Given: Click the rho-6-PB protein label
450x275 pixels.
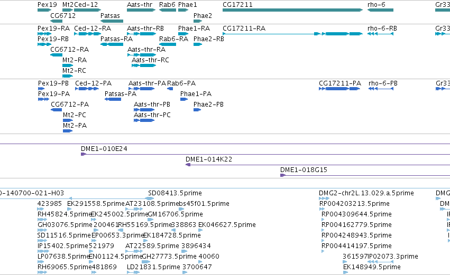Looking at the screenshot, I should tap(383, 83).
